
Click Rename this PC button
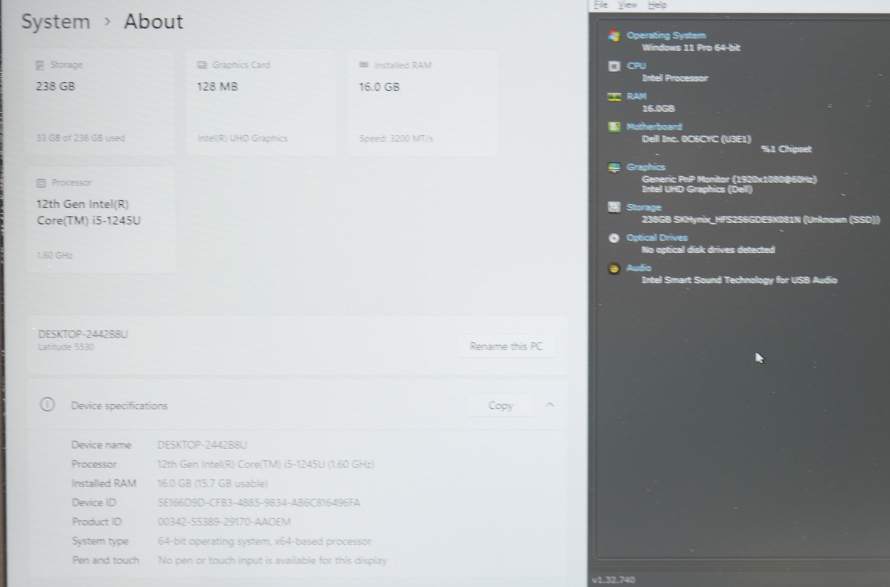pos(506,346)
